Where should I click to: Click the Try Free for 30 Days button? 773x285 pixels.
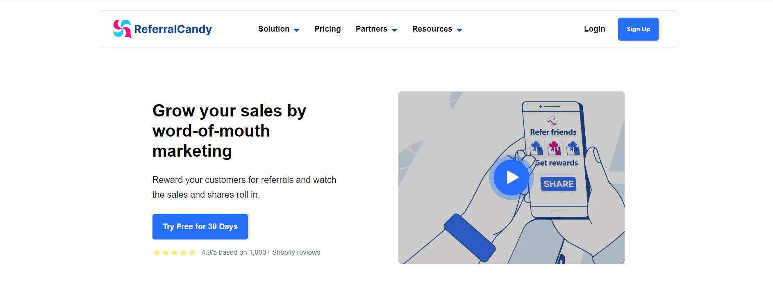(x=200, y=227)
